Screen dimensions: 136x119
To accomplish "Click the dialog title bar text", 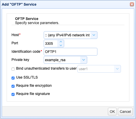I will (x=19, y=4).
